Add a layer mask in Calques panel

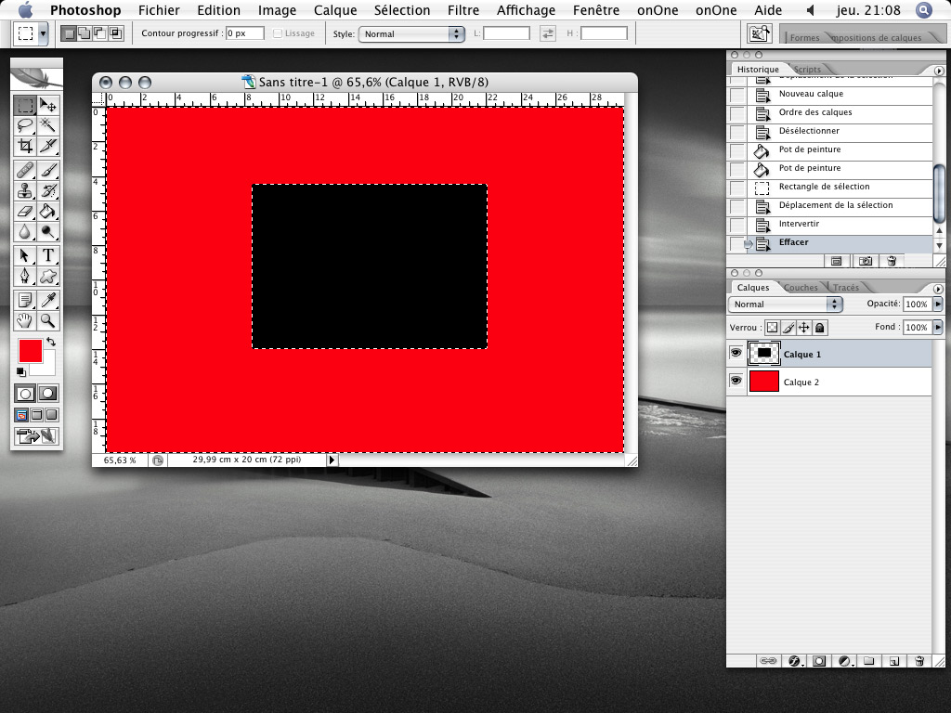(x=819, y=661)
